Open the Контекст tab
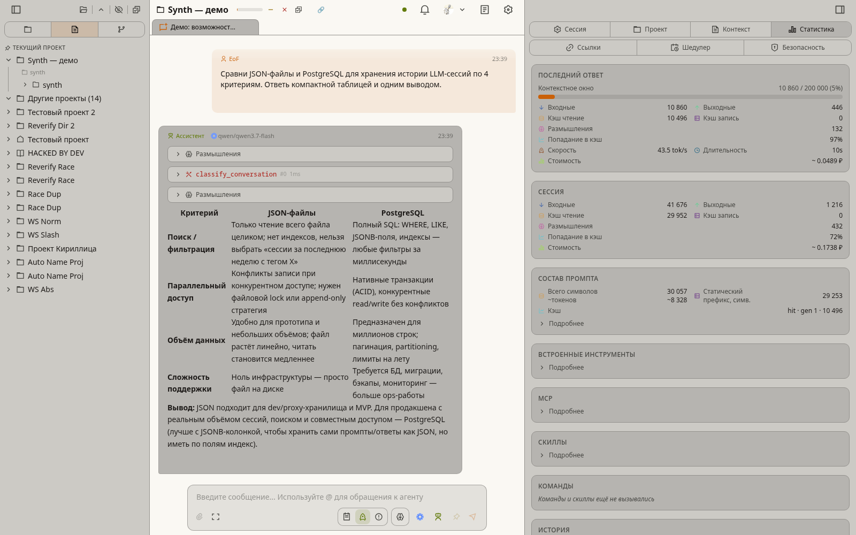This screenshot has width=856, height=535. click(x=731, y=29)
